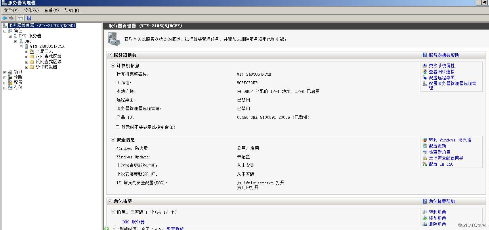Viewport: 489px width, 230px height.
Task: Click the 配置刷新 link at bottom
Action: point(175,229)
